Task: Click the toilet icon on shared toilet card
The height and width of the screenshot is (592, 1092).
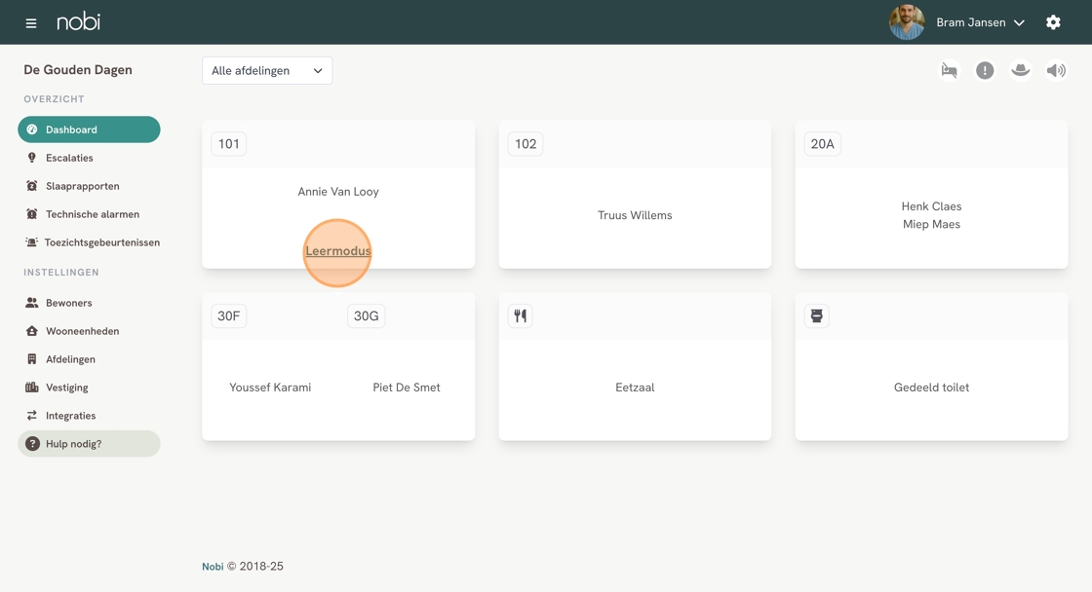Action: tap(817, 315)
